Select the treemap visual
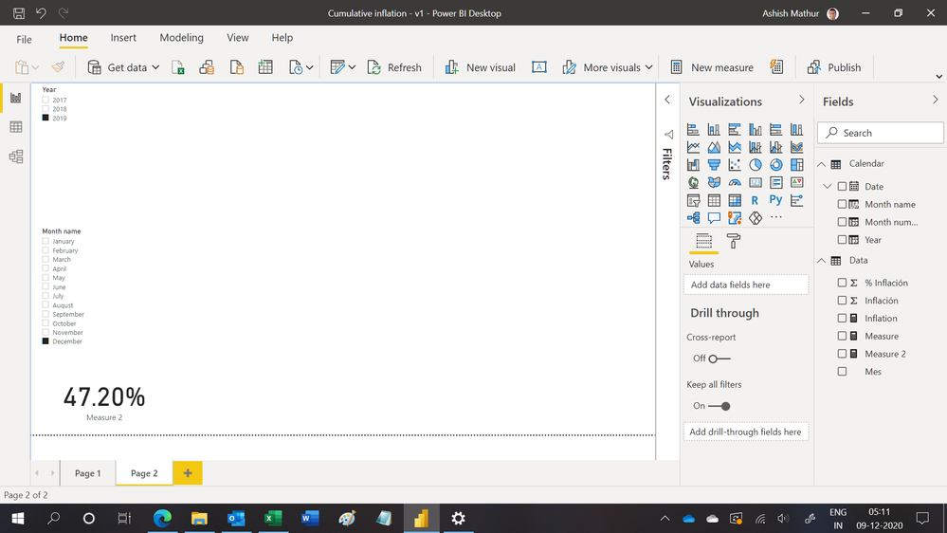The image size is (947, 533). [796, 164]
